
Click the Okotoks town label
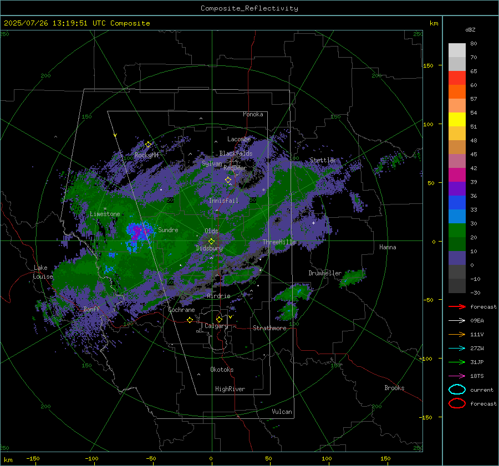pyautogui.click(x=222, y=370)
